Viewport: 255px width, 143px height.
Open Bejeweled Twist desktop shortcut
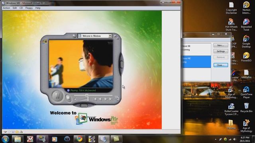coord(246,25)
